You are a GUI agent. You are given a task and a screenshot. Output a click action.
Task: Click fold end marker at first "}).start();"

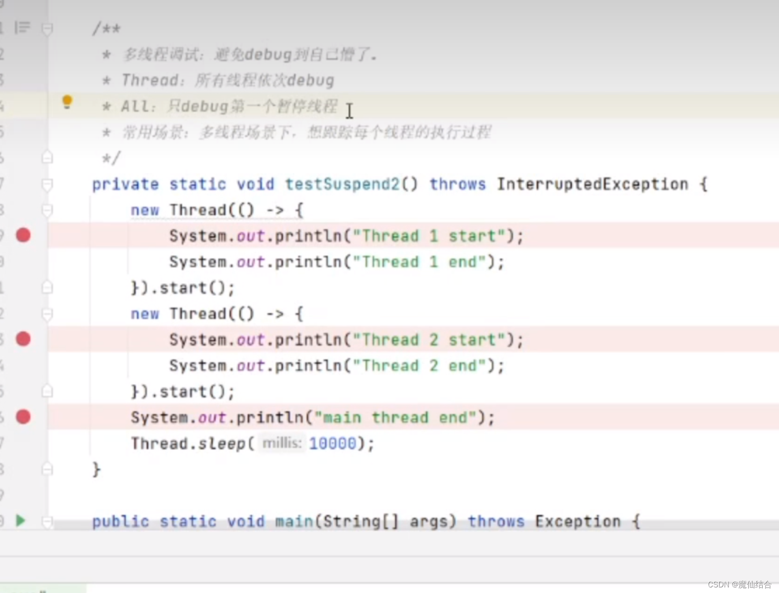[47, 287]
